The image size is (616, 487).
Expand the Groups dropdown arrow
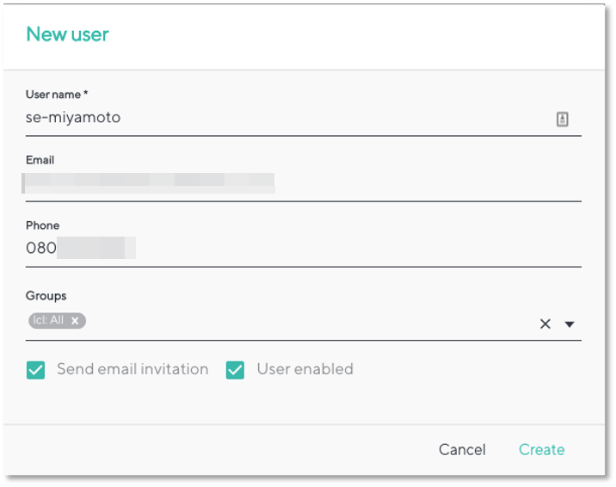[570, 324]
